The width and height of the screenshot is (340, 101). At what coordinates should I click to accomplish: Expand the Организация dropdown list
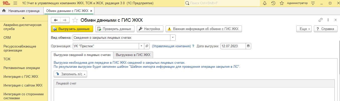tap(142, 46)
